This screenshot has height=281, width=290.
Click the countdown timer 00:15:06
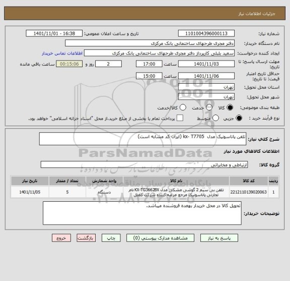(x=69, y=64)
